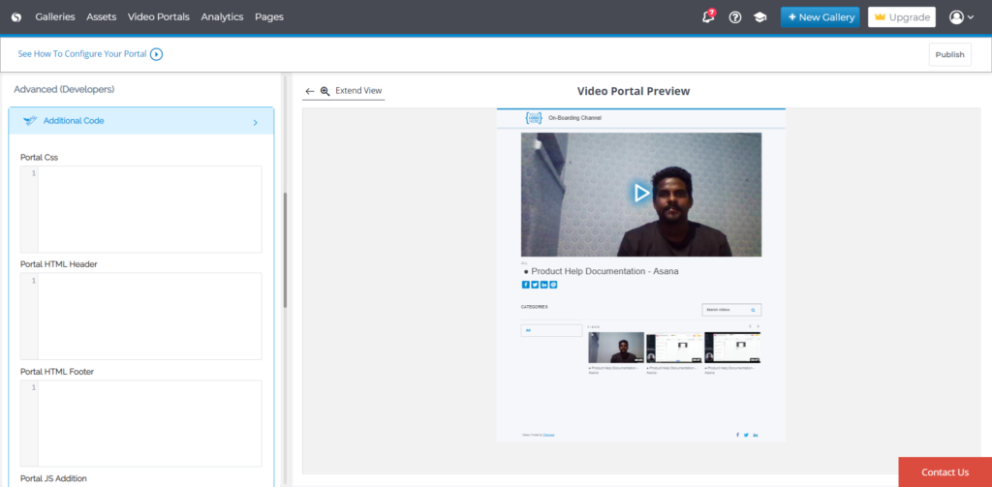
Task: Click the Contact Us button
Action: pos(945,472)
